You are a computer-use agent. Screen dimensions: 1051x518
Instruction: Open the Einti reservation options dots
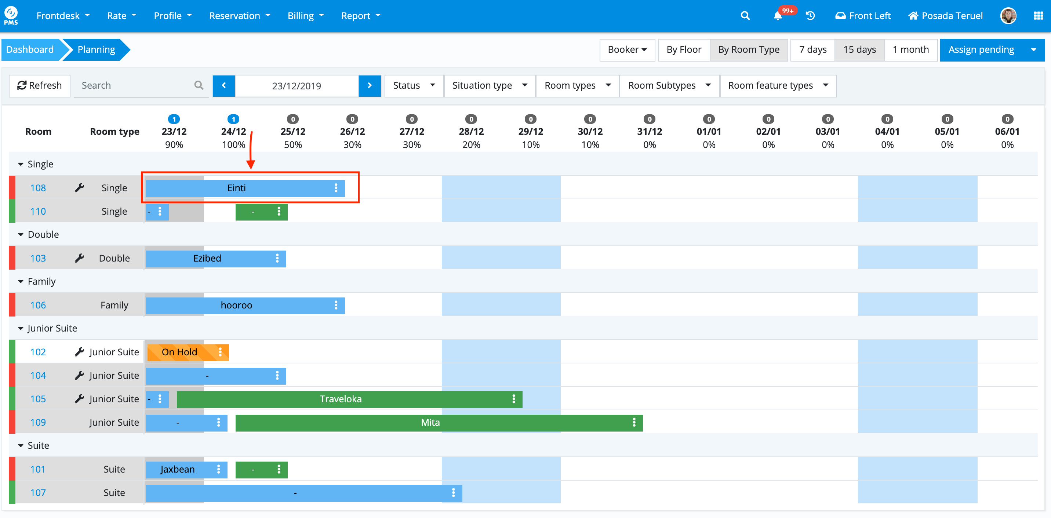[336, 188]
